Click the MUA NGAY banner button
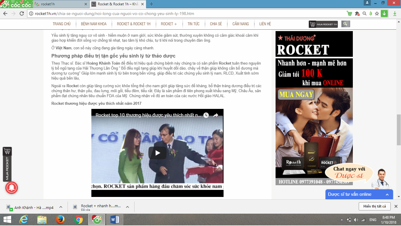Image resolution: width=401 pixels, height=226 pixels. pos(296,95)
